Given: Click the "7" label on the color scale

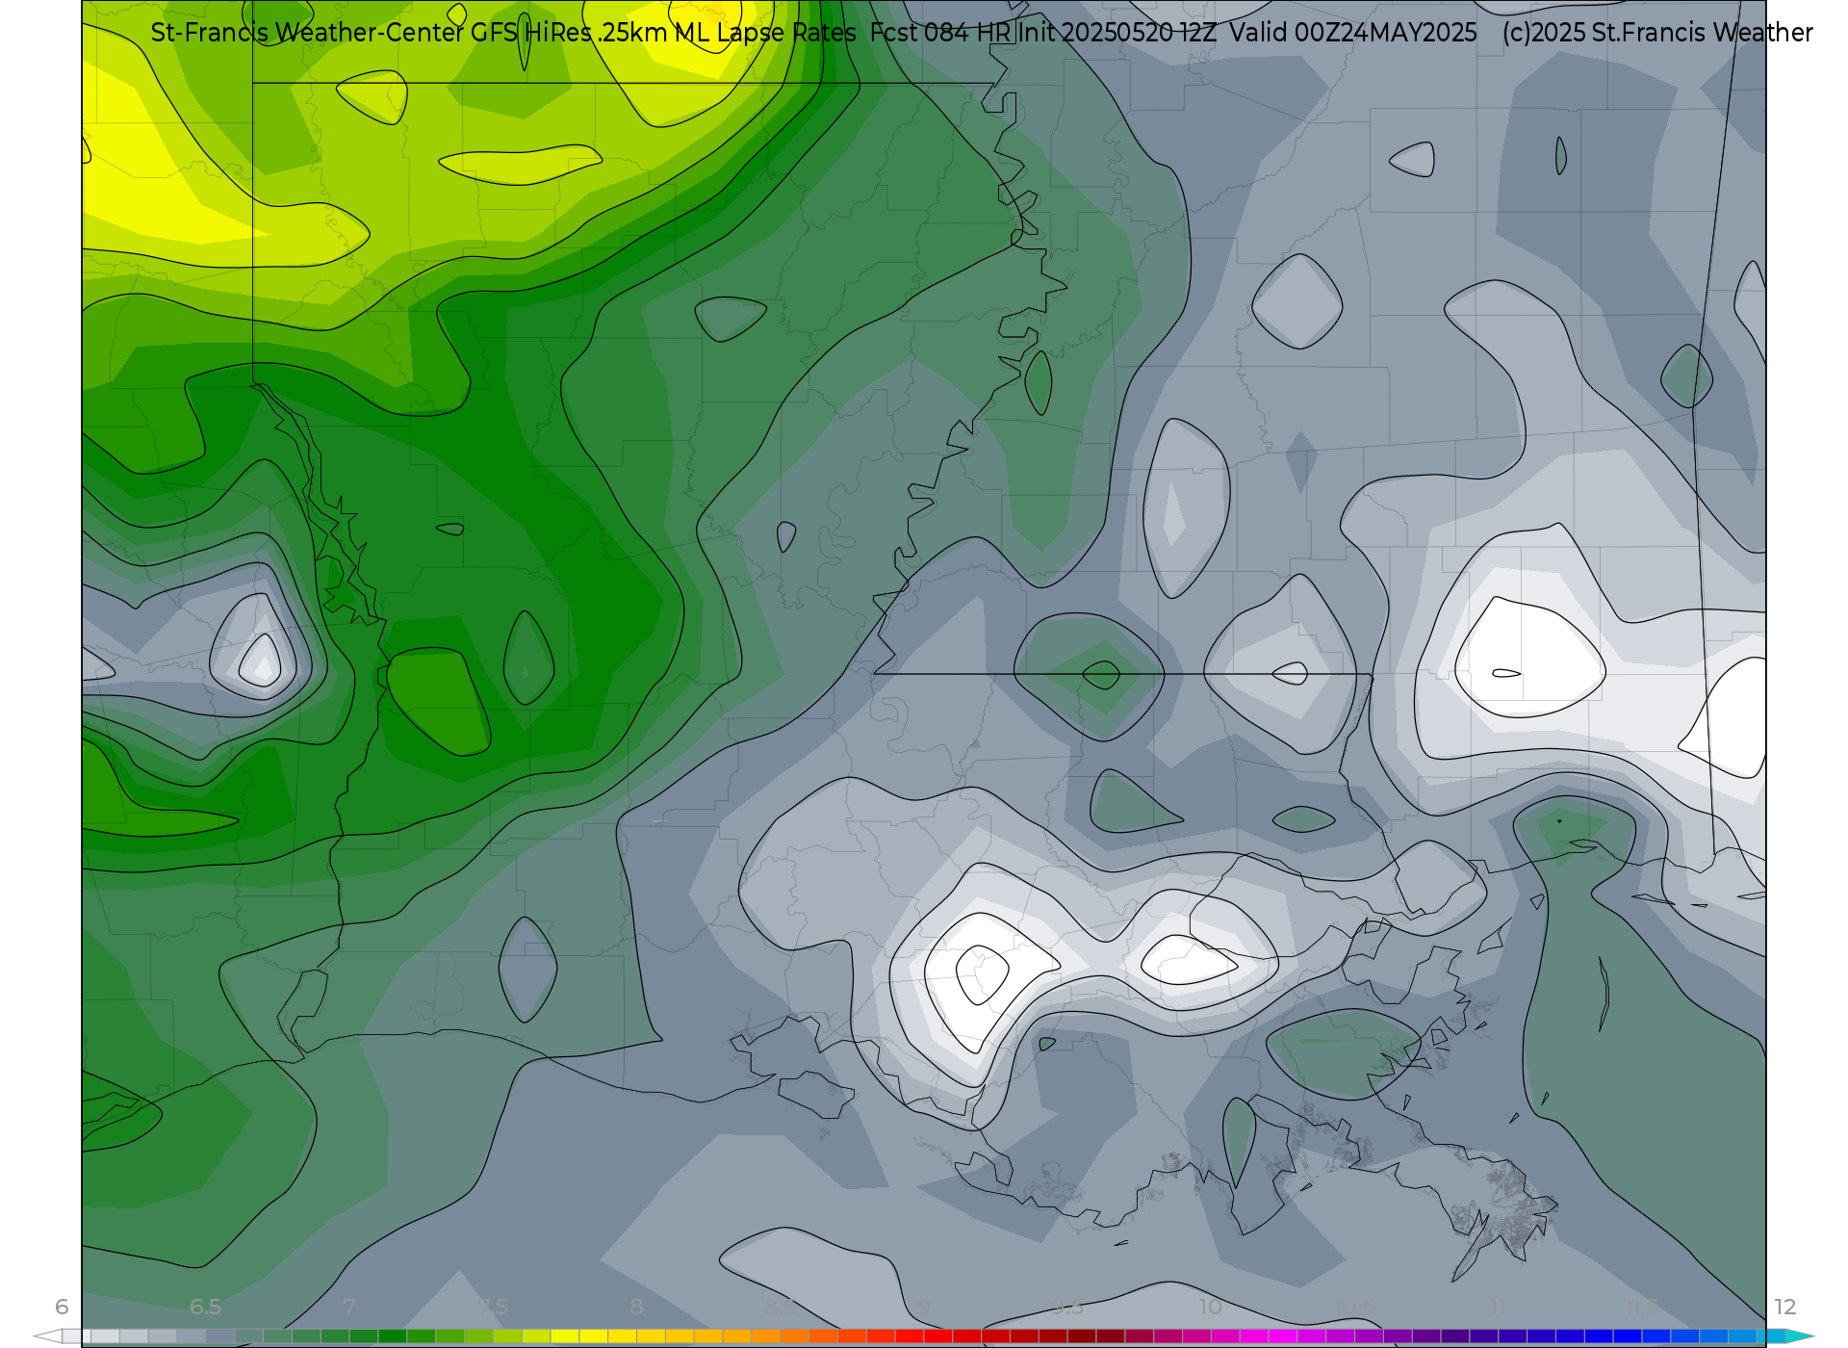Looking at the screenshot, I should [x=348, y=1307].
